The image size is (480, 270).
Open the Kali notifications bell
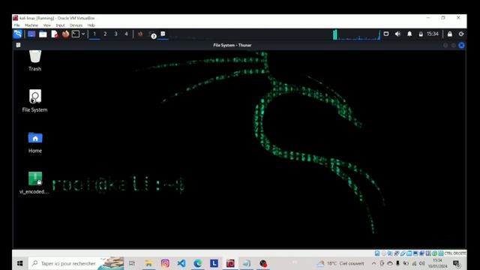coord(409,34)
